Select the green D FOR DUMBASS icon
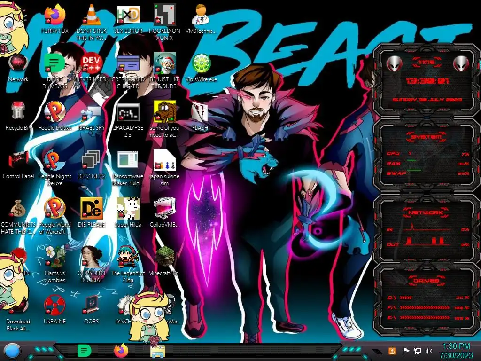481x361 pixels. (x=54, y=63)
